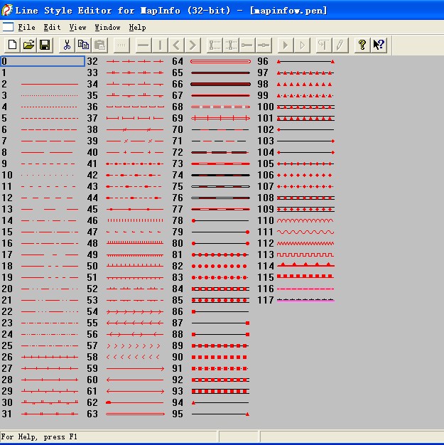Save using the floppy disk icon
Viewport: 444px width, 445px height.
coord(45,45)
